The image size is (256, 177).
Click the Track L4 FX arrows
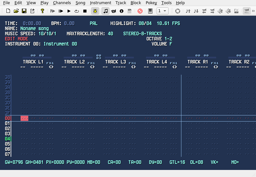[x=175, y=67]
